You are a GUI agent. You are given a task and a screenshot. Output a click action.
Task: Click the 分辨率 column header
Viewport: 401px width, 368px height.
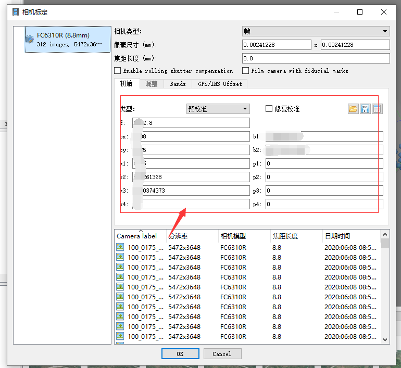click(192, 236)
